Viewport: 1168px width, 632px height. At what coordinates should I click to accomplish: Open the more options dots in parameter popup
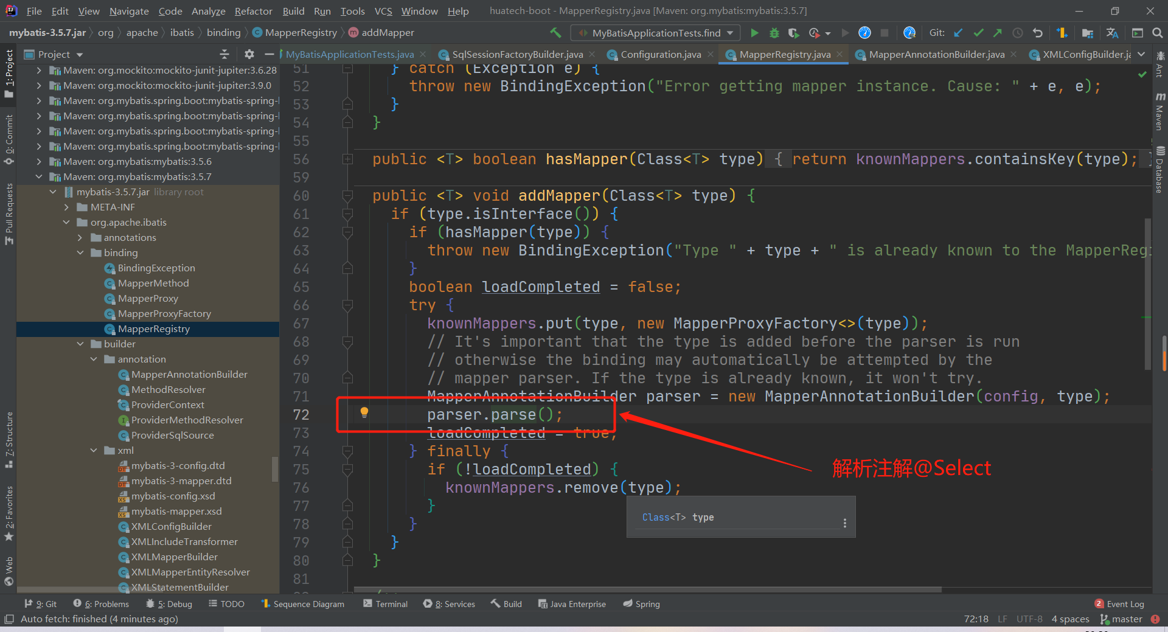(x=844, y=523)
